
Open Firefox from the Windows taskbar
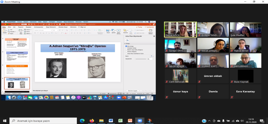[92, 121]
